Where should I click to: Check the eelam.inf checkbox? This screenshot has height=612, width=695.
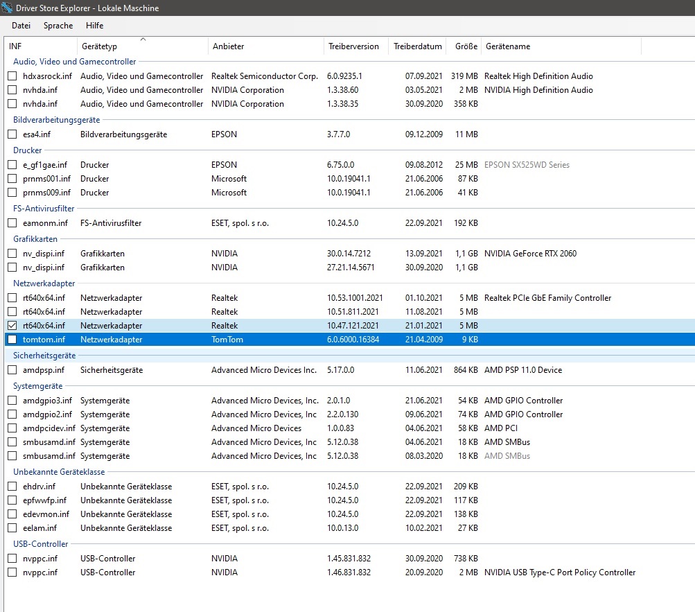(12, 528)
